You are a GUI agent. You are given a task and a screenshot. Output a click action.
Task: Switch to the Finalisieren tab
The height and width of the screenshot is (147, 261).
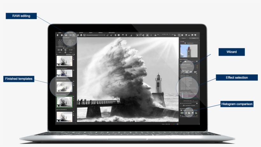coord(184,38)
